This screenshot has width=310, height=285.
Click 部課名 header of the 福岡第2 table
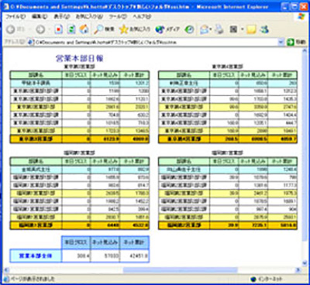[x=184, y=162]
